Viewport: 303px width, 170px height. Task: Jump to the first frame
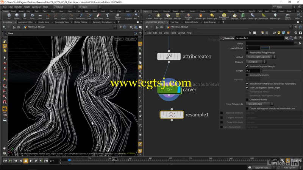(5, 161)
